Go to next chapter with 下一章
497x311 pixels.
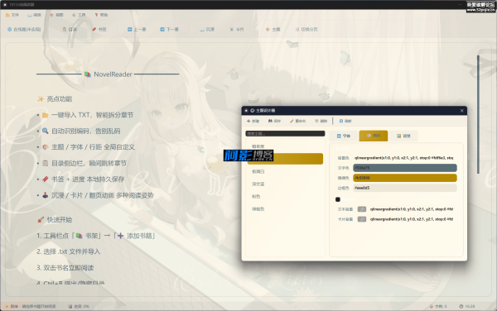coord(169,30)
